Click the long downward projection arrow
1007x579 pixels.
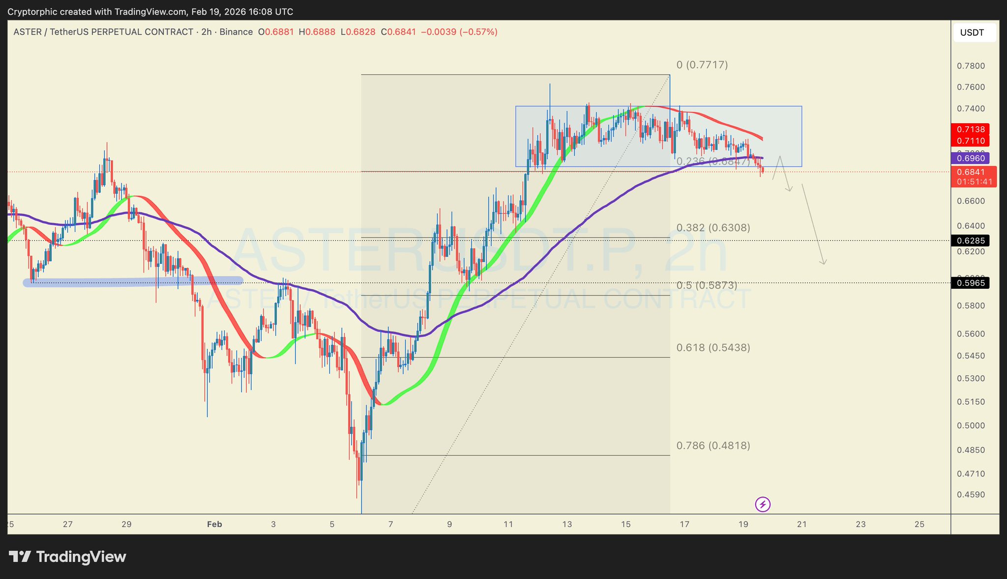[x=813, y=225]
